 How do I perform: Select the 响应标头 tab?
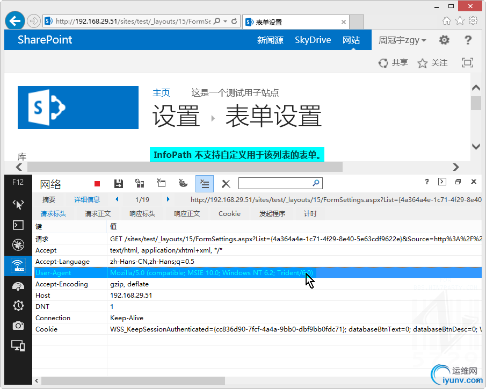tap(142, 214)
